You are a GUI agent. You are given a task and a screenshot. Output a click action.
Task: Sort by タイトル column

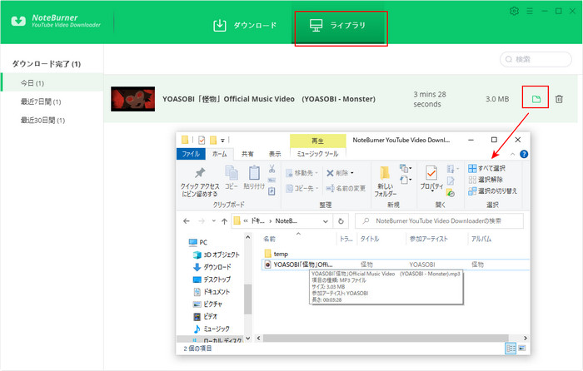(370, 239)
